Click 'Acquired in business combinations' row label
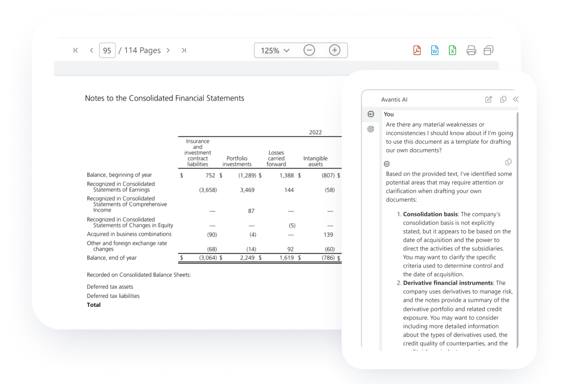 (129, 234)
